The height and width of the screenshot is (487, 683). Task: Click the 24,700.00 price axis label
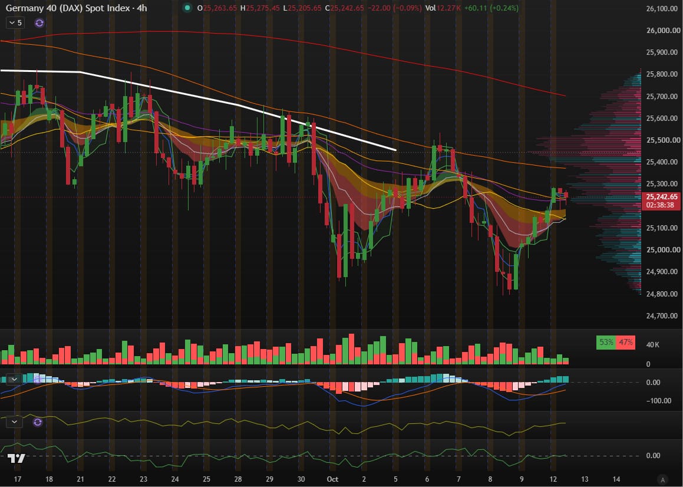663,315
